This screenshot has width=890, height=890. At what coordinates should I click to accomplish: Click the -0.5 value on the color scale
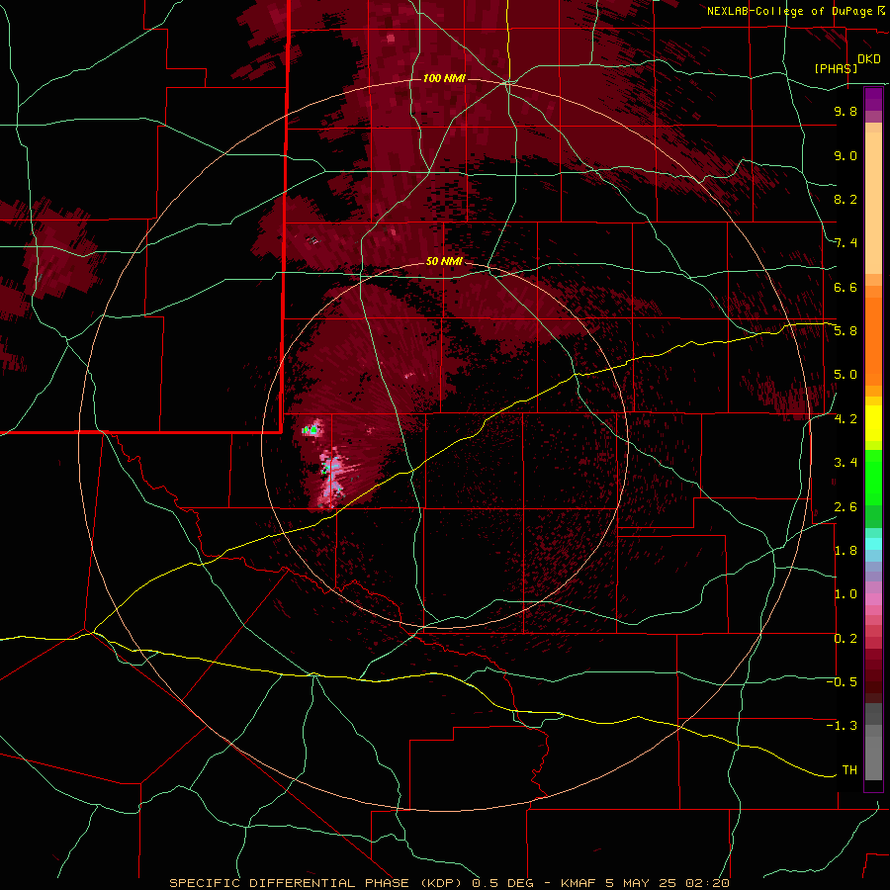842,682
